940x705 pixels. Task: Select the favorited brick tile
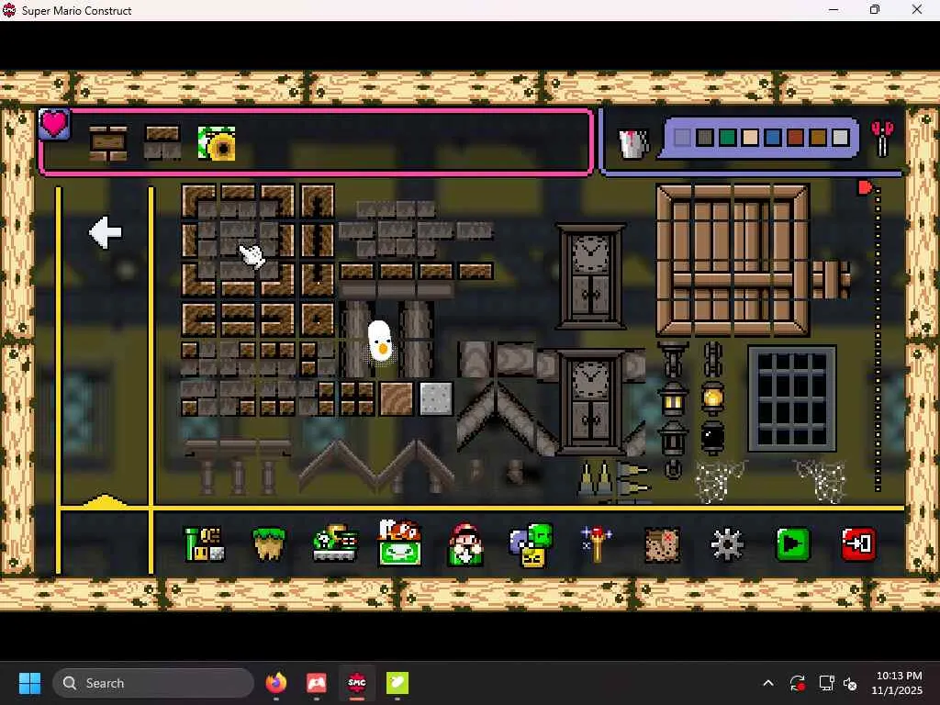point(108,143)
